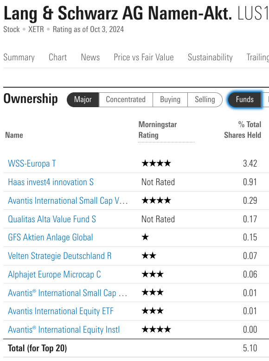Viewport: 269px width, 361px height.
Task: Open Avantis International Equity Instl link
Action: (x=64, y=330)
